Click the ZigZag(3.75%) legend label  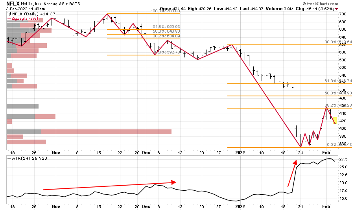point(25,18)
